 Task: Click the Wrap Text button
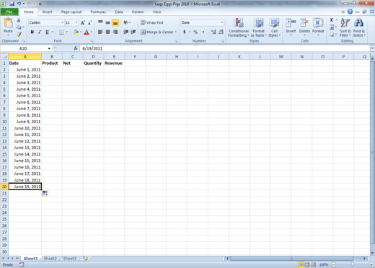tap(152, 22)
